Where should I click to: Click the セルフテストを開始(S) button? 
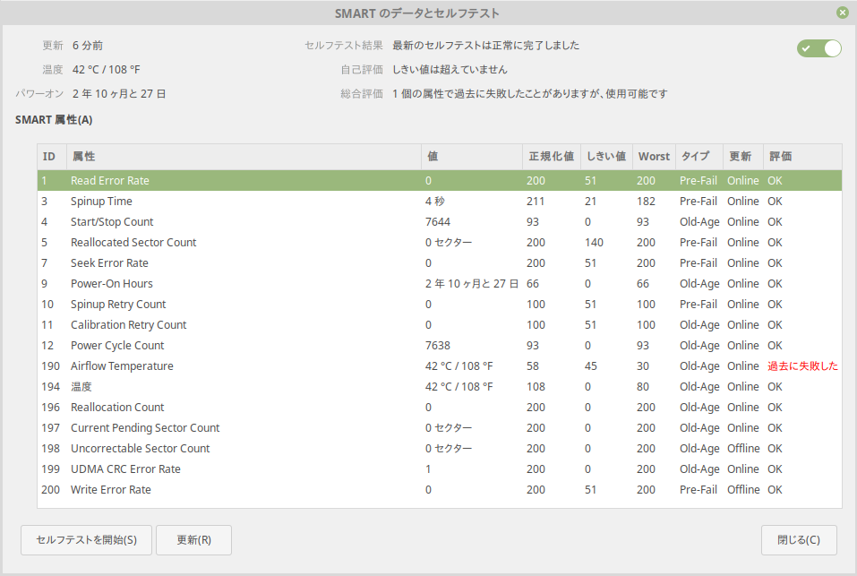point(86,540)
